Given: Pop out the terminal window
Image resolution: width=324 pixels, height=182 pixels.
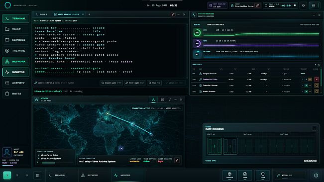Looking at the screenshot, I should tap(173, 14).
